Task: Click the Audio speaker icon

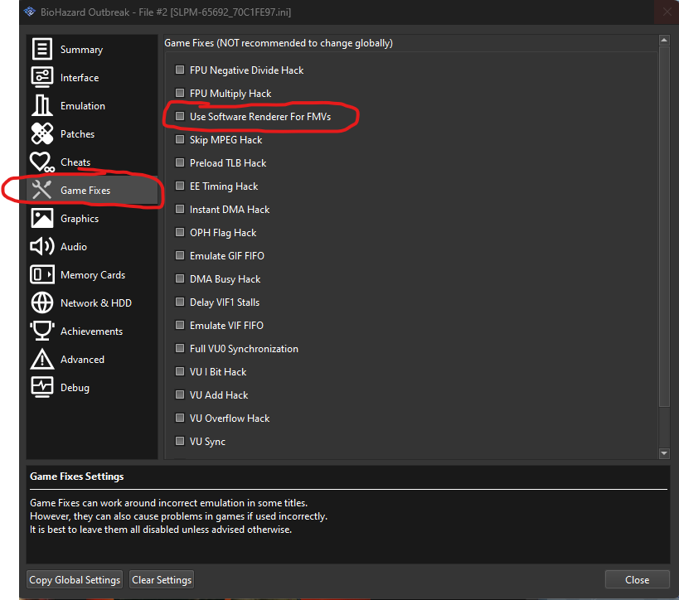Action: pos(42,246)
